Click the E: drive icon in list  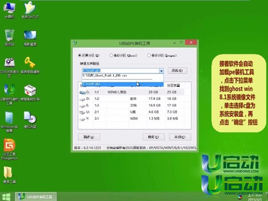pyautogui.click(x=82, y=106)
